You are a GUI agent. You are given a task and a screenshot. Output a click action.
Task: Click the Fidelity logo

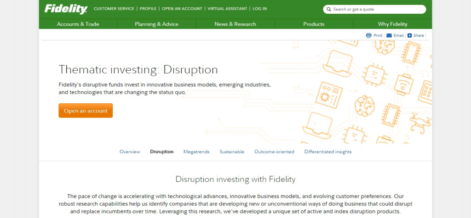click(66, 9)
